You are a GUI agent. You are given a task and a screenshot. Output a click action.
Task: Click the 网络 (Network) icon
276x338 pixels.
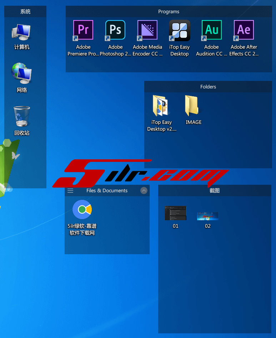click(x=22, y=73)
